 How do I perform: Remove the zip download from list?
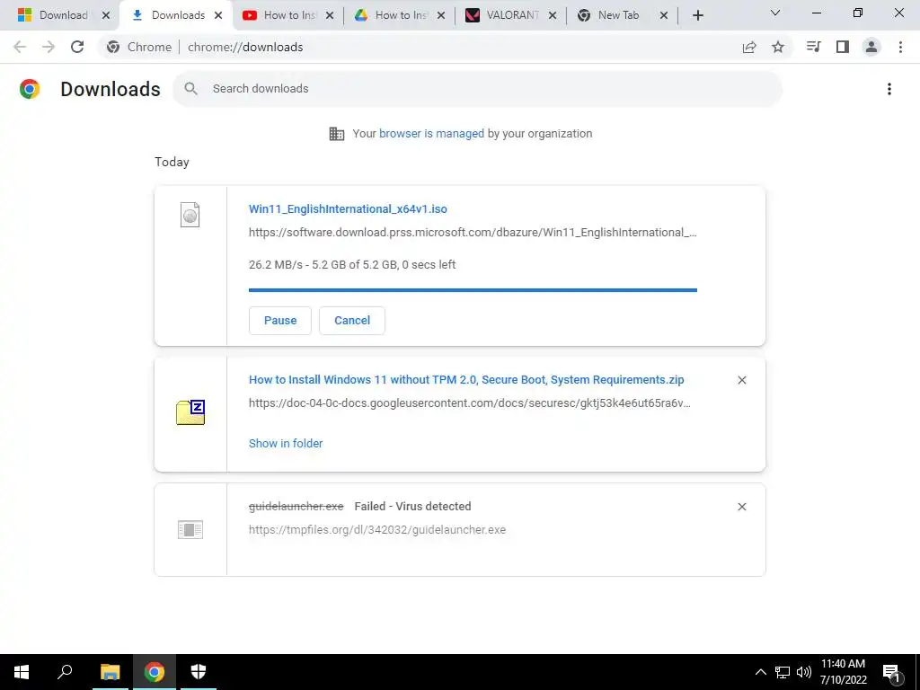point(741,380)
